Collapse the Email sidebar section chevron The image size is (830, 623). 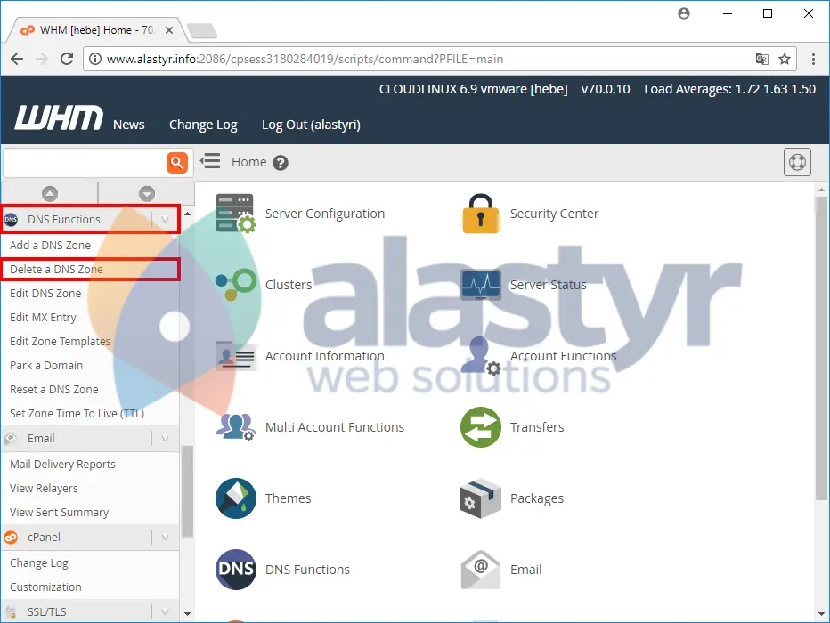pyautogui.click(x=165, y=439)
